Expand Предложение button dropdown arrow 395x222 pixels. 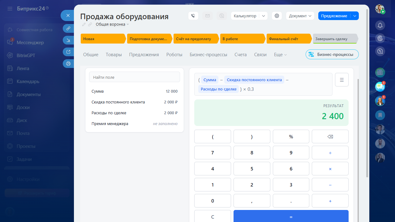tap(355, 16)
